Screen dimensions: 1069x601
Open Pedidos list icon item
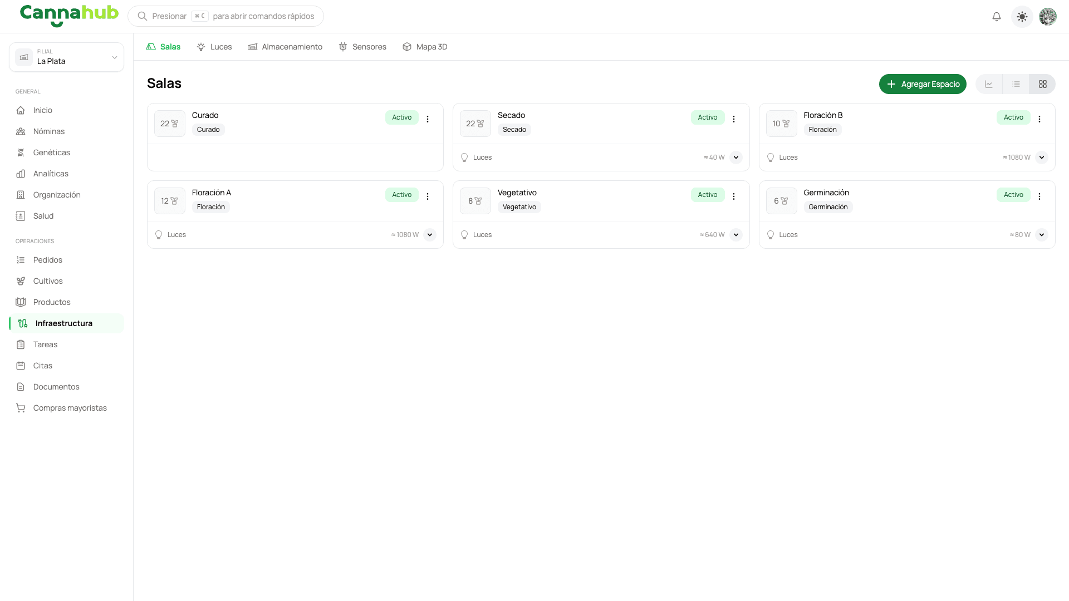point(66,260)
